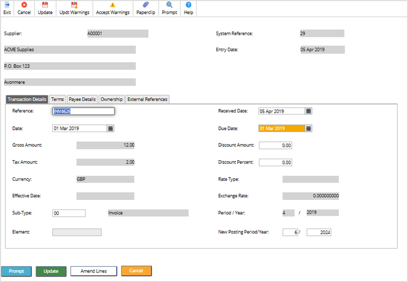Image resolution: width=408 pixels, height=282 pixels.
Task: Click the Reference field containing INV4626
Action: pos(83,111)
